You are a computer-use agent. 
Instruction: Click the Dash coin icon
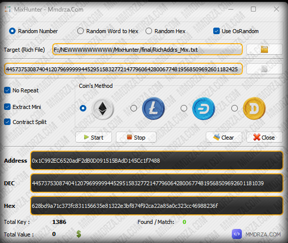pos(204,108)
